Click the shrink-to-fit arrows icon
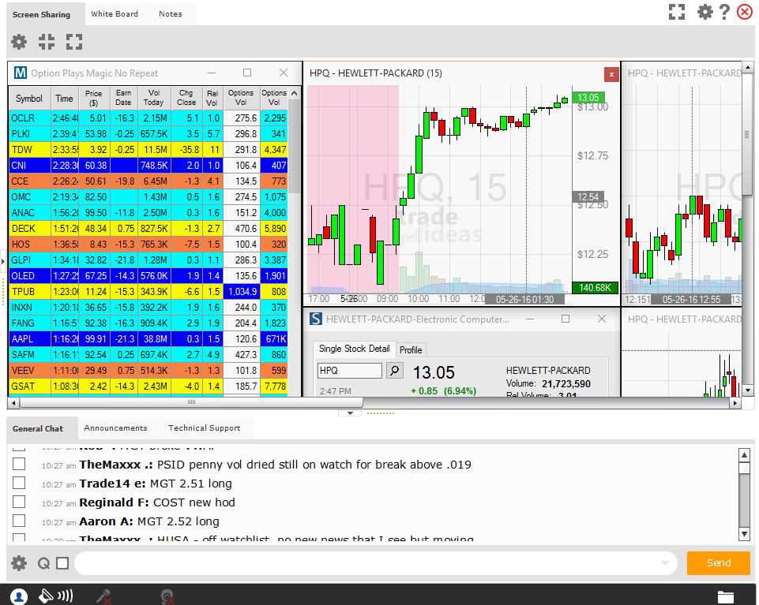 (47, 42)
